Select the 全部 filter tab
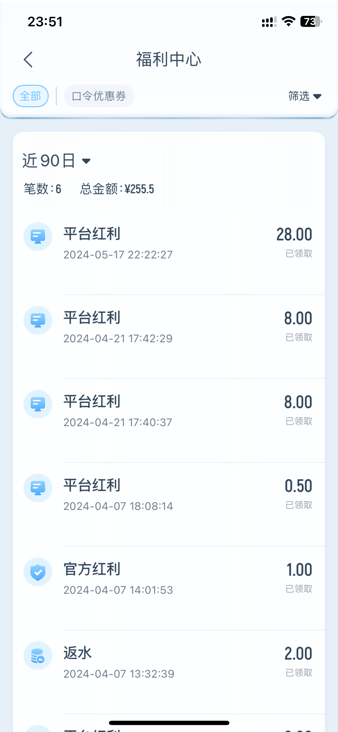Image resolution: width=338 pixels, height=732 pixels. 31,96
